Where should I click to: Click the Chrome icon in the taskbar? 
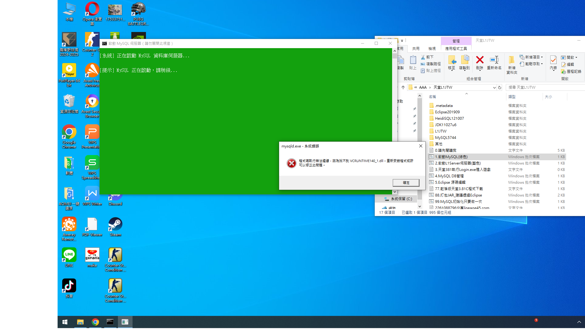pyautogui.click(x=95, y=322)
